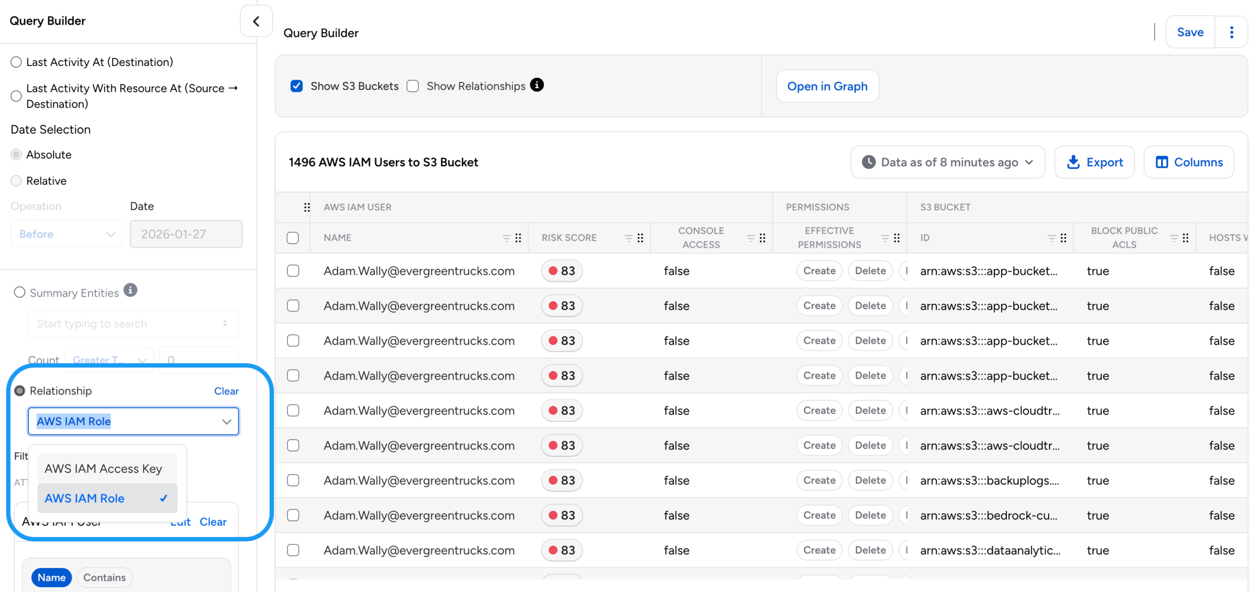Image resolution: width=1258 pixels, height=592 pixels.
Task: Click the Summary Entities info icon
Action: pos(130,290)
